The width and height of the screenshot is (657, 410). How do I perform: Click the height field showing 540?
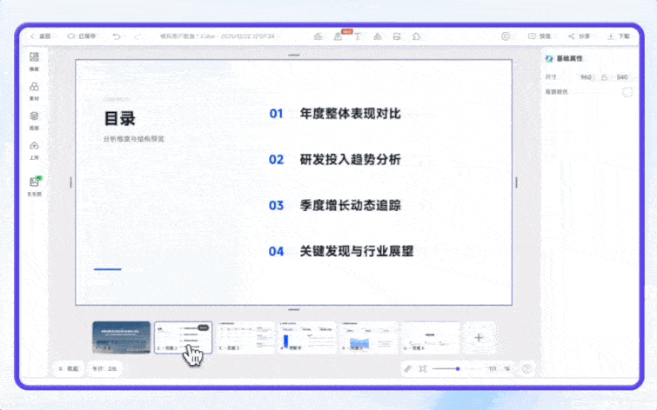622,77
